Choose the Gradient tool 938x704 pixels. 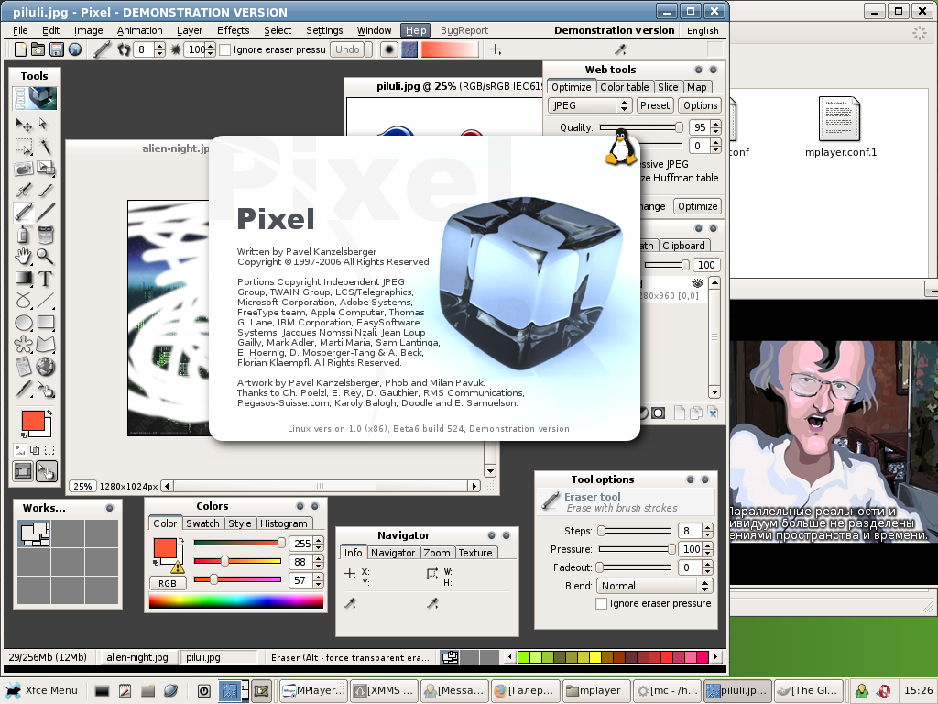tap(23, 279)
